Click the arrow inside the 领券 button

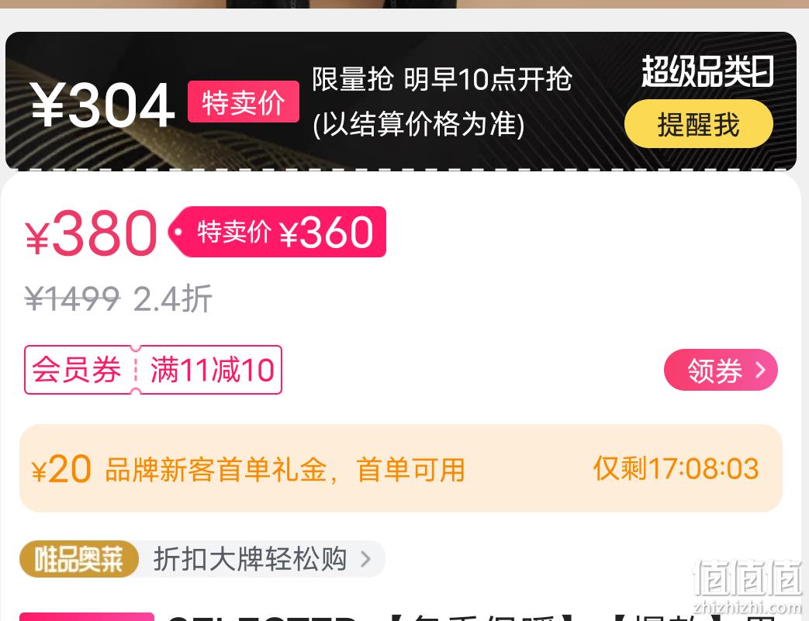(x=760, y=370)
